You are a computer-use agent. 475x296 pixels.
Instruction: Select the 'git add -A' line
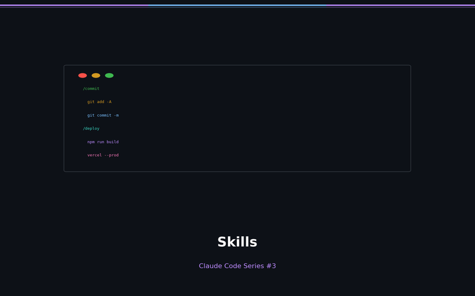click(x=99, y=102)
